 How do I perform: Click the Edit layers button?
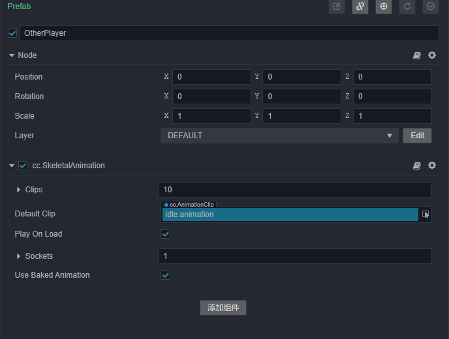pos(417,136)
